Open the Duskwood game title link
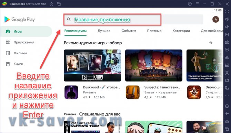 point(101,87)
